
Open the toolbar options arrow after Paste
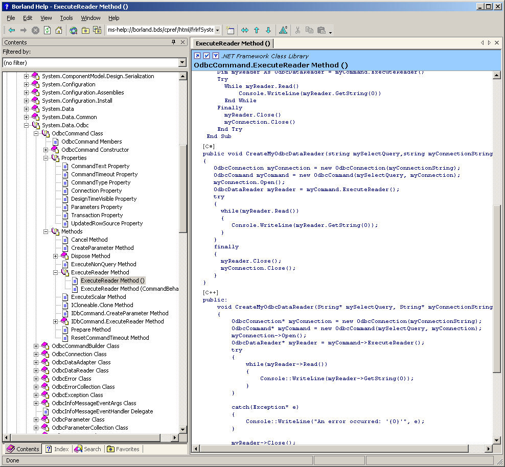330,32
